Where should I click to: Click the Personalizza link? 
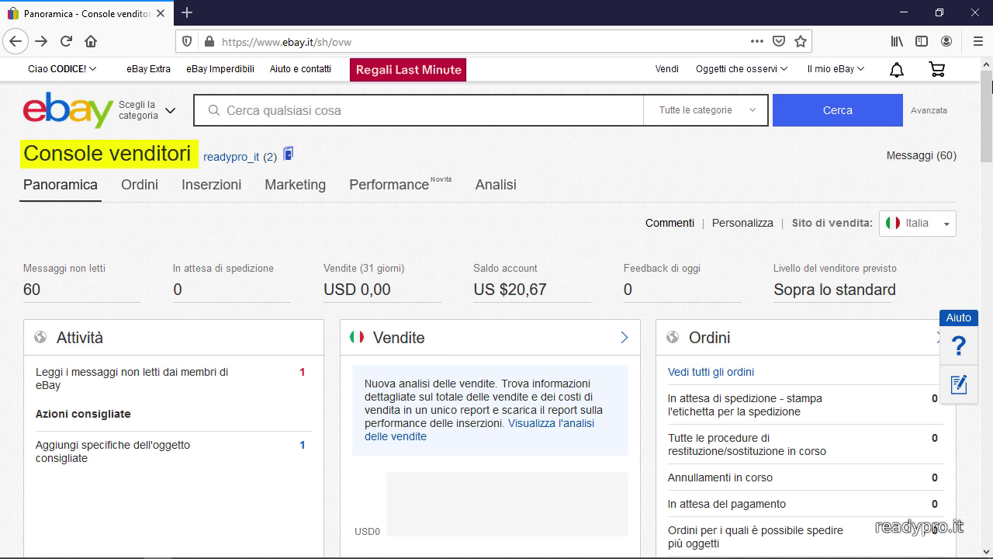(742, 223)
